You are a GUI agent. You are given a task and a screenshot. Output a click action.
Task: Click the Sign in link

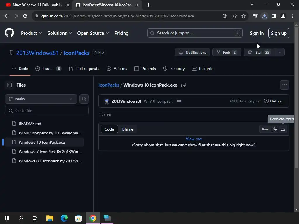tap(257, 33)
